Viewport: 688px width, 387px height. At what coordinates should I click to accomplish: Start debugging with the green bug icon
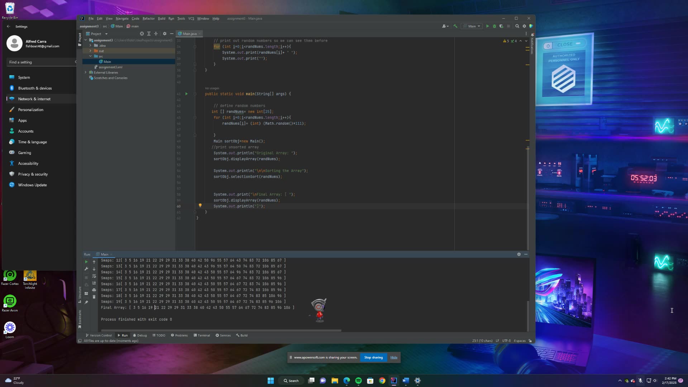[494, 26]
